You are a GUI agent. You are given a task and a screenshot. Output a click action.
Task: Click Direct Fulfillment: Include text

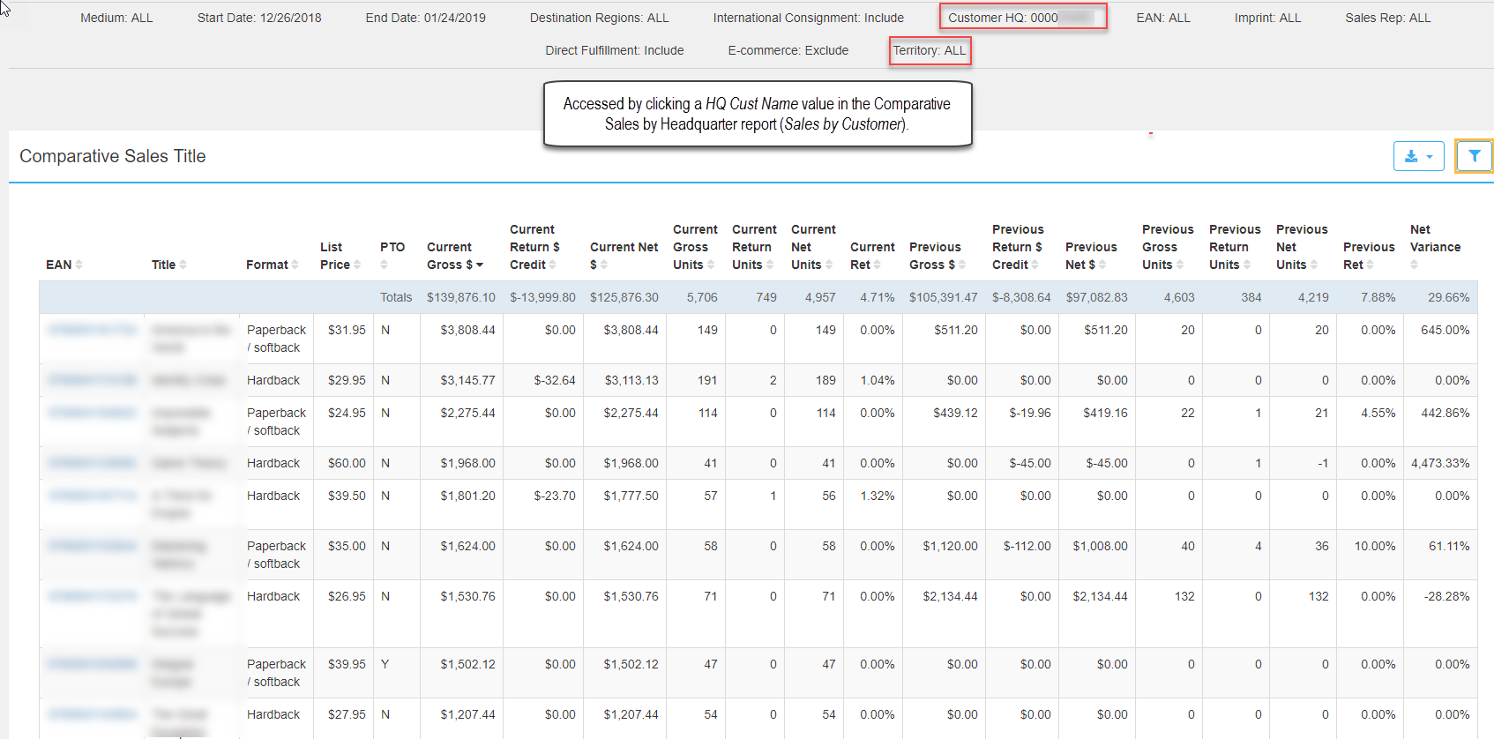(x=614, y=50)
